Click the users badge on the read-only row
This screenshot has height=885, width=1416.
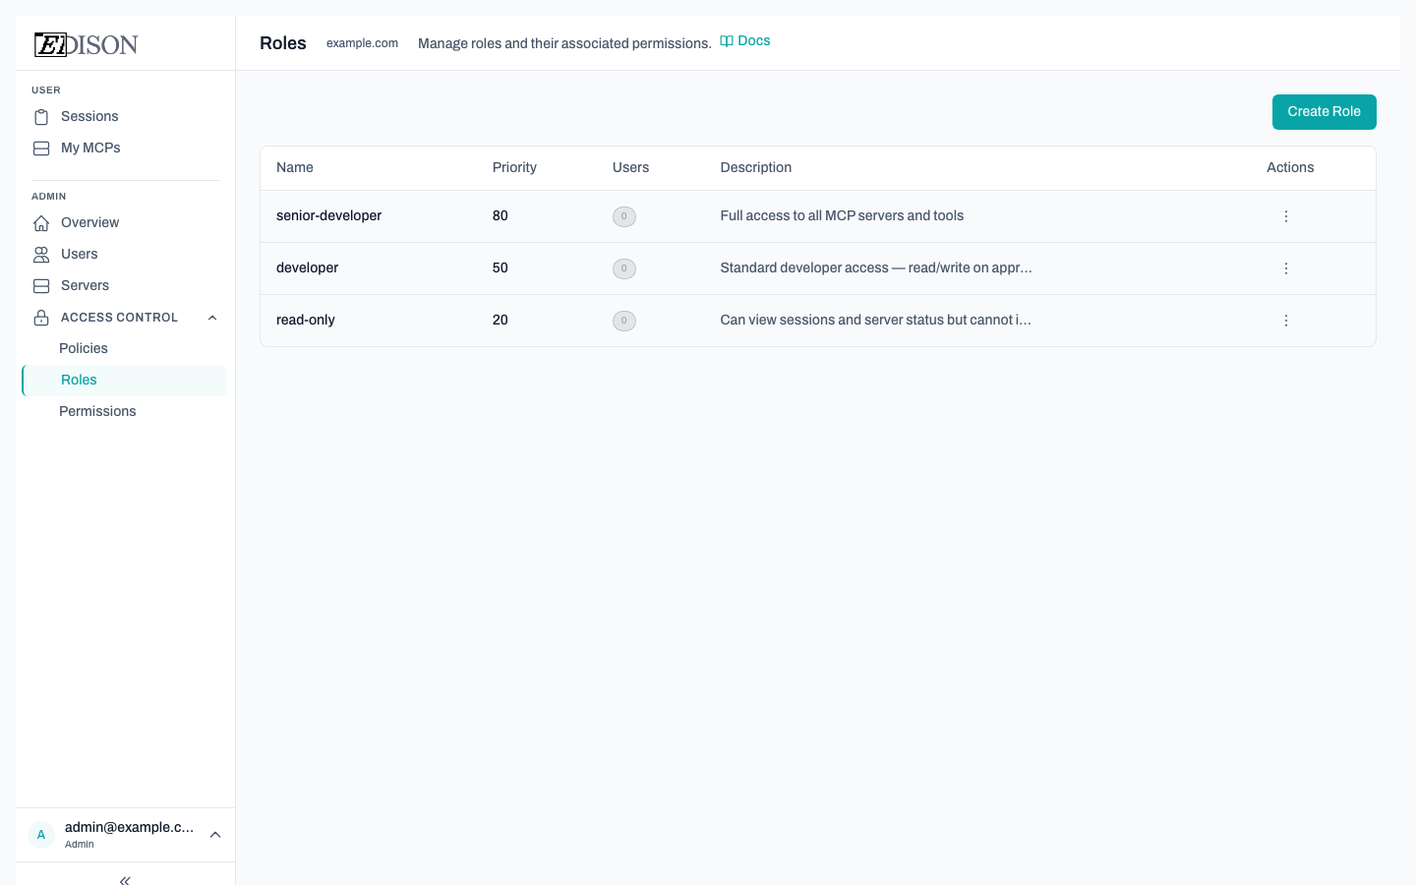(624, 321)
